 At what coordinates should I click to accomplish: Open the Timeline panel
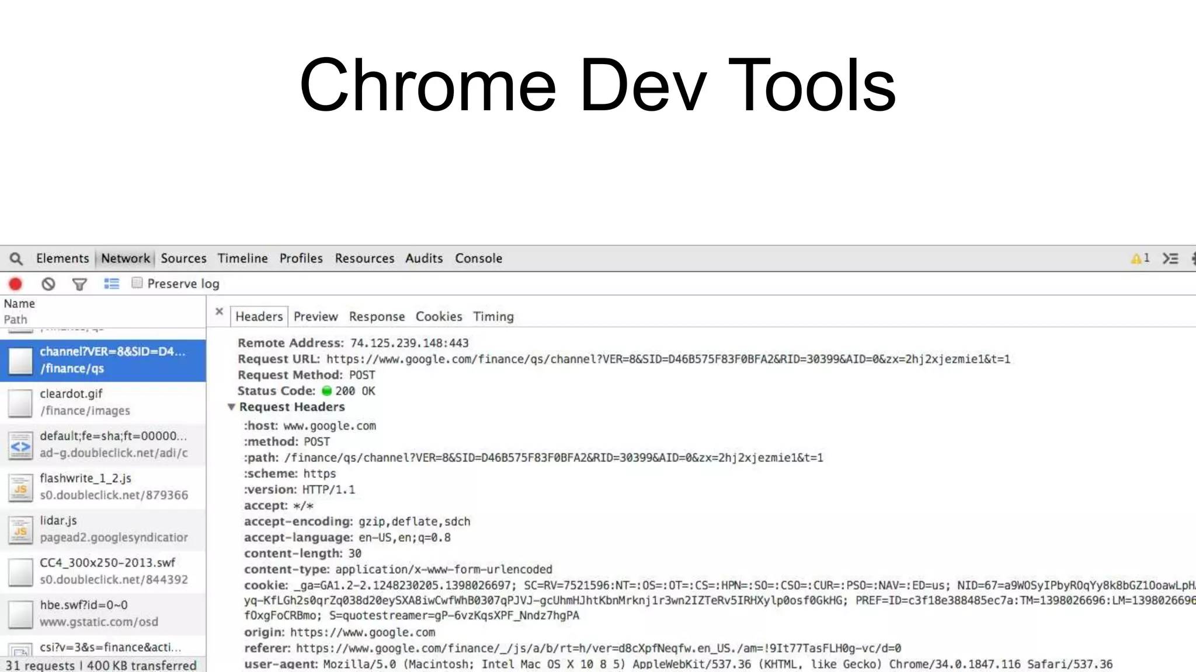tap(242, 258)
